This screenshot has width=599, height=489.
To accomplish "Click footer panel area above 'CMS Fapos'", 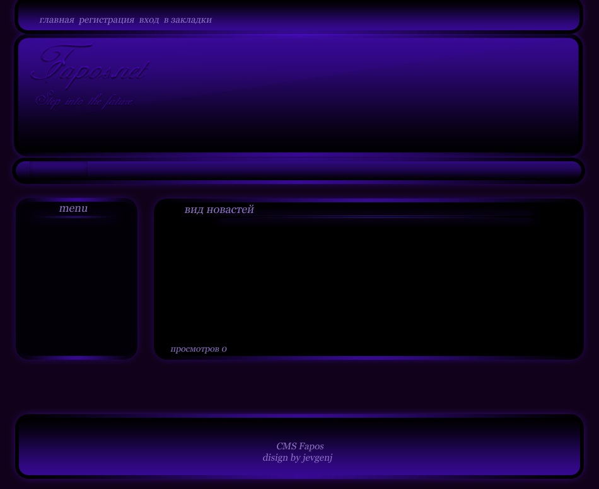I will [x=299, y=429].
